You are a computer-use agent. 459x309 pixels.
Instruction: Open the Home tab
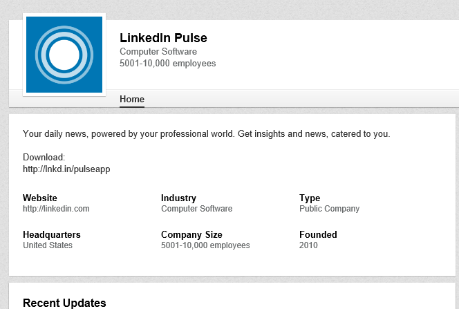click(x=132, y=99)
